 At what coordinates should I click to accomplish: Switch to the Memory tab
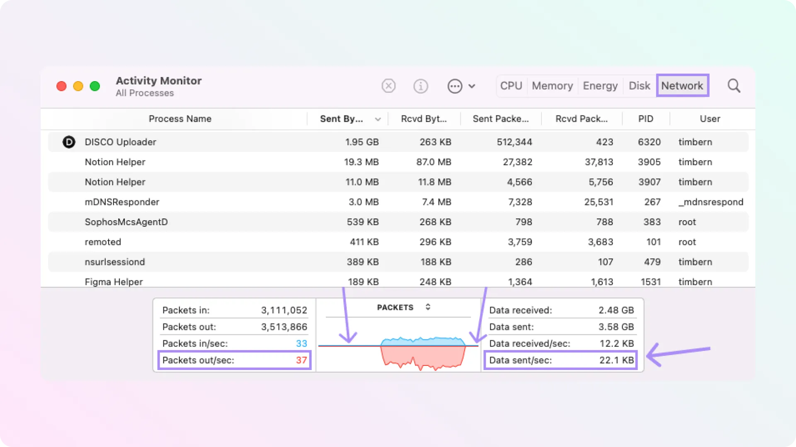(x=552, y=86)
